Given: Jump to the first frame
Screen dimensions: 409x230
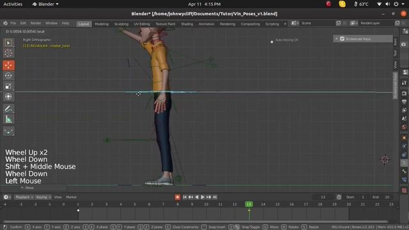Looking at the screenshot, I should (185, 197).
